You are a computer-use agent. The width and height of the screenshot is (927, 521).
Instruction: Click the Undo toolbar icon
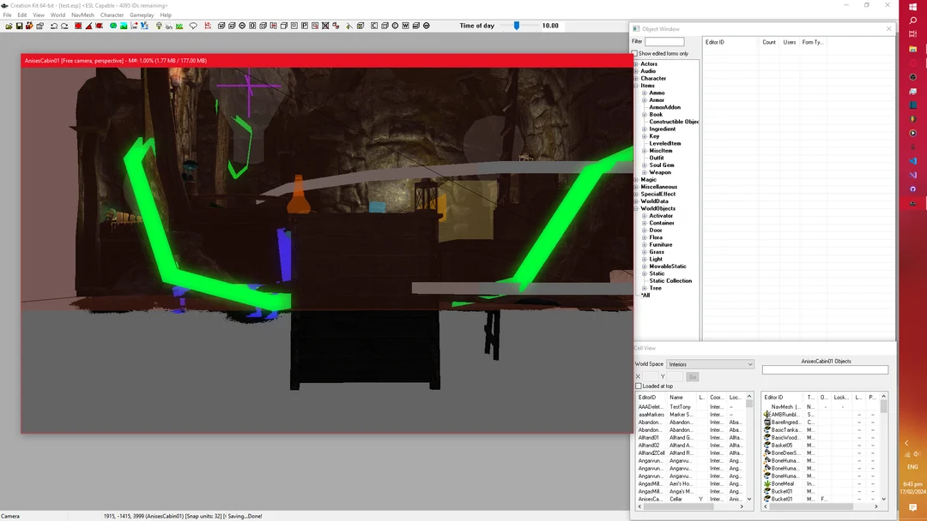click(54, 26)
